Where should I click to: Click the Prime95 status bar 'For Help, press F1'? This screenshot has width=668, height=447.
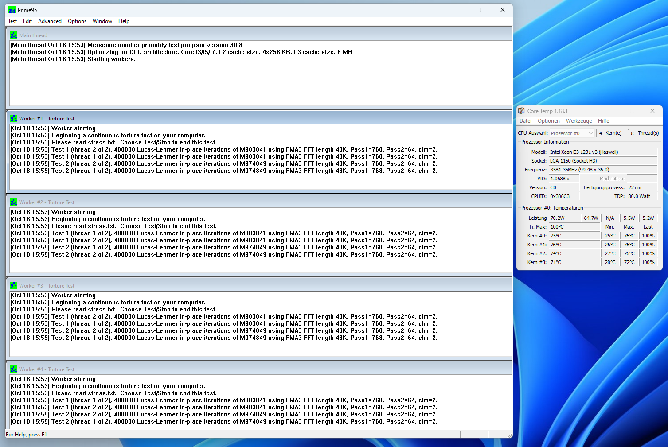26,435
